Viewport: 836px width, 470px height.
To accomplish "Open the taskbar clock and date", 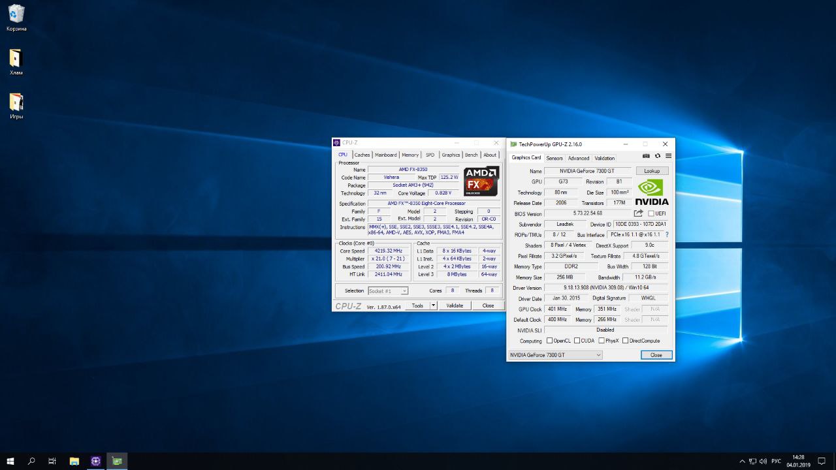I will [798, 461].
